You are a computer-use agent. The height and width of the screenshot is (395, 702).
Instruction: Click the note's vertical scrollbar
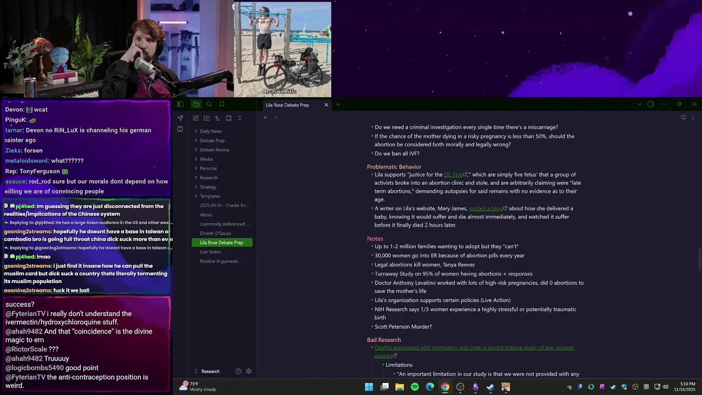point(699,258)
